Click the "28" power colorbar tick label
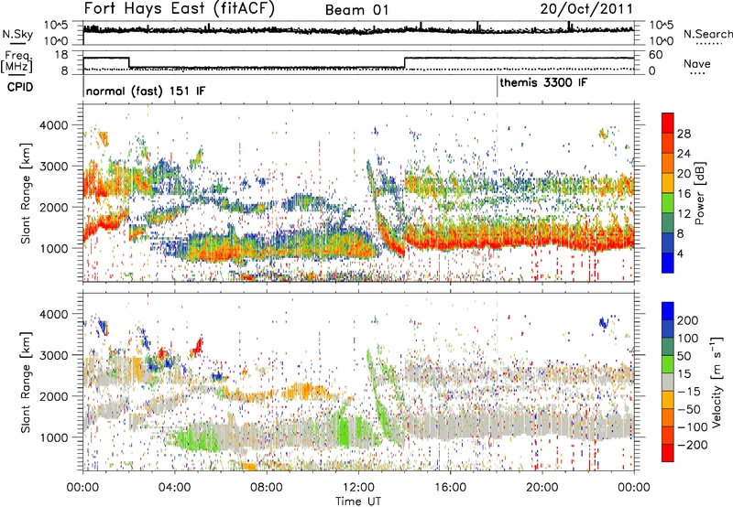The image size is (733, 507). point(684,134)
